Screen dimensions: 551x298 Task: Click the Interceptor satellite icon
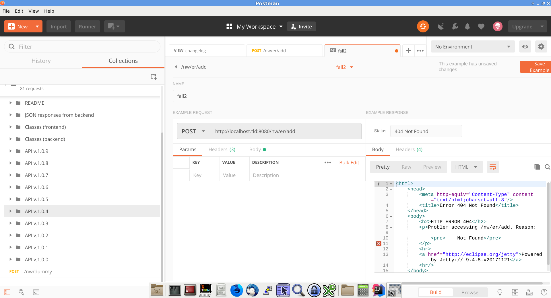point(441,26)
